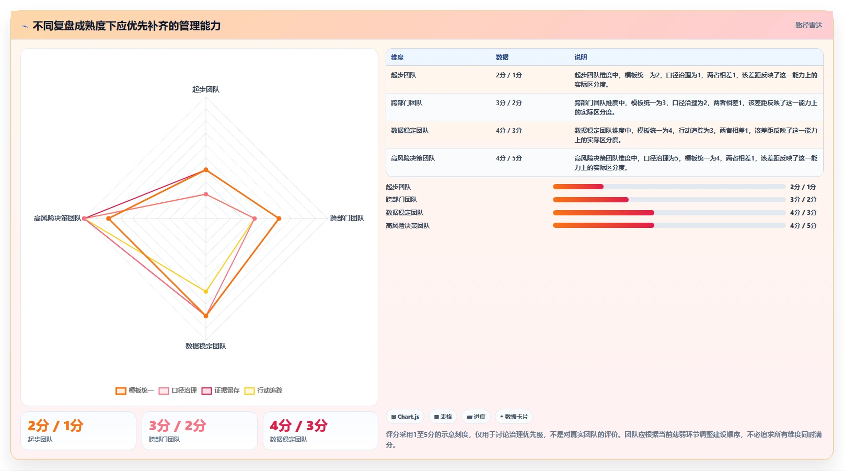Click the page title 不同复盘成熟度下应优先补齐的管理能力
The image size is (844, 471).
pos(126,26)
